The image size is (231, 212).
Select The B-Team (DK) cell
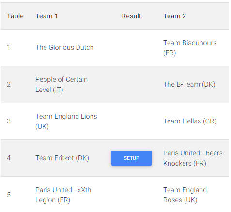pos(189,84)
